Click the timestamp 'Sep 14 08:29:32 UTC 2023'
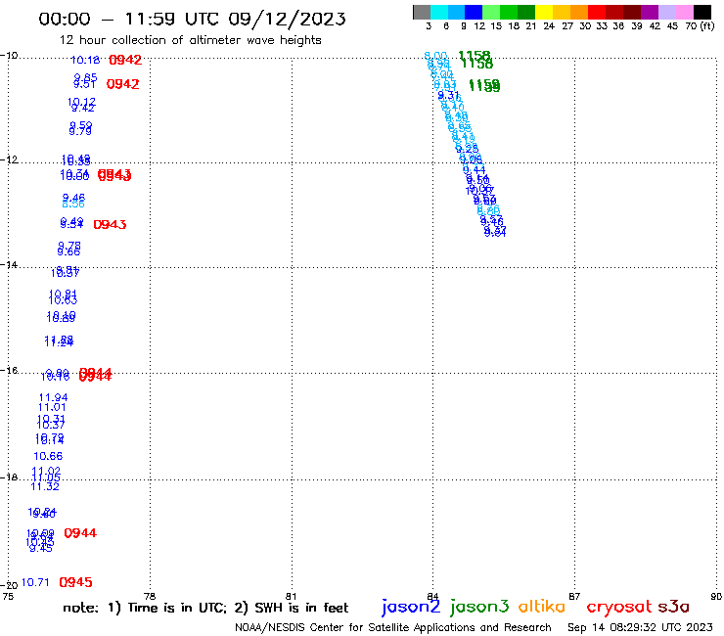Image resolution: width=724 pixels, height=636 pixels. 640,627
